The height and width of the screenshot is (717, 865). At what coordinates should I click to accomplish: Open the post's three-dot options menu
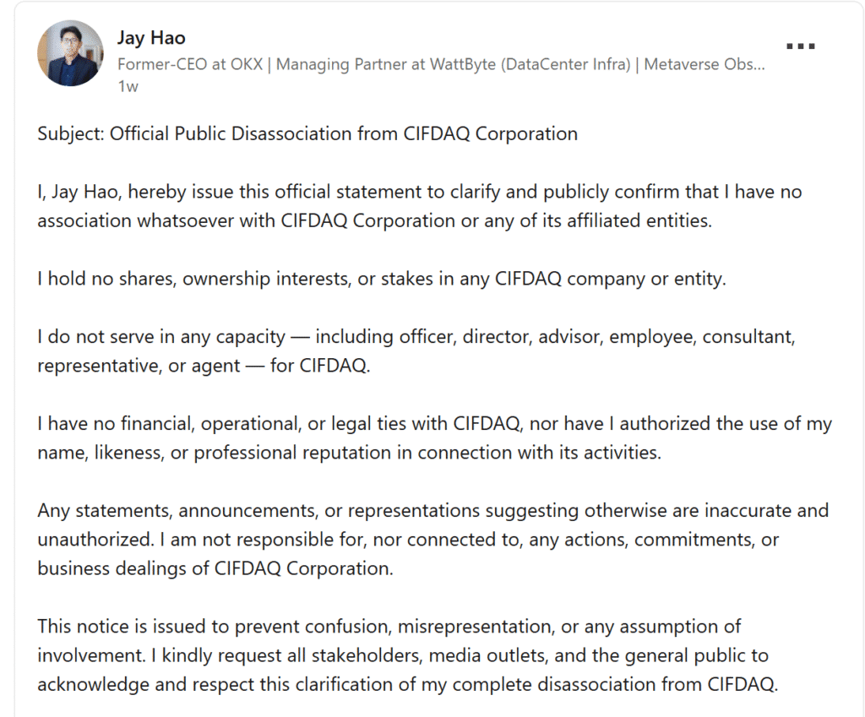(800, 46)
